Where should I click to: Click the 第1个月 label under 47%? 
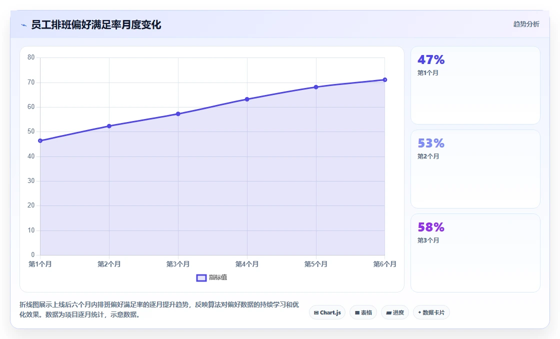coord(428,73)
